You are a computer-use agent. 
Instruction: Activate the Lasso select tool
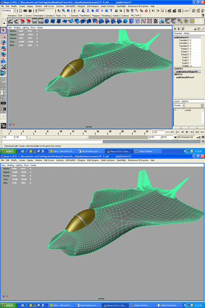[3, 36]
